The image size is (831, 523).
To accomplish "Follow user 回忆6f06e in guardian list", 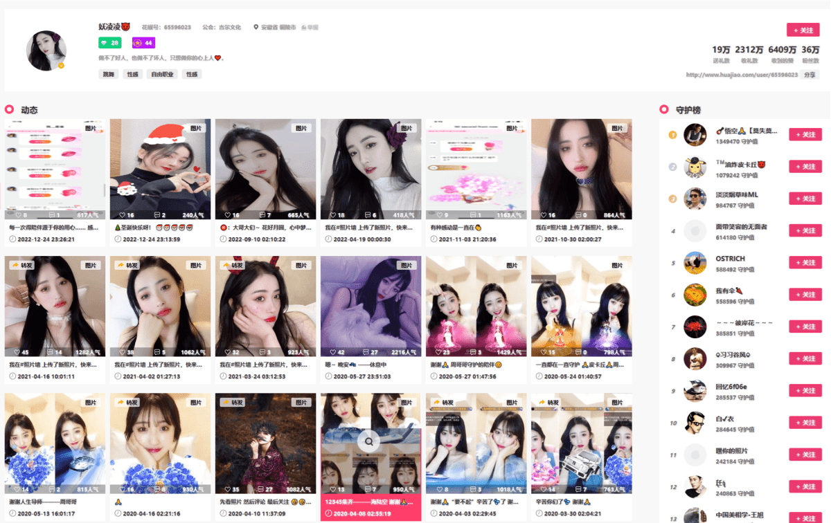I will [805, 391].
